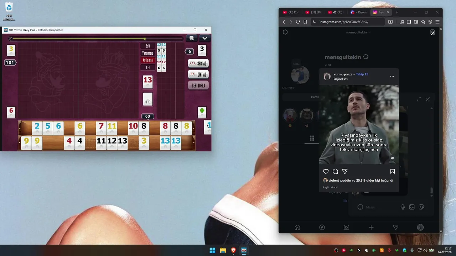Open a new browser tab
The width and height of the screenshot is (456, 256).
[397, 12]
